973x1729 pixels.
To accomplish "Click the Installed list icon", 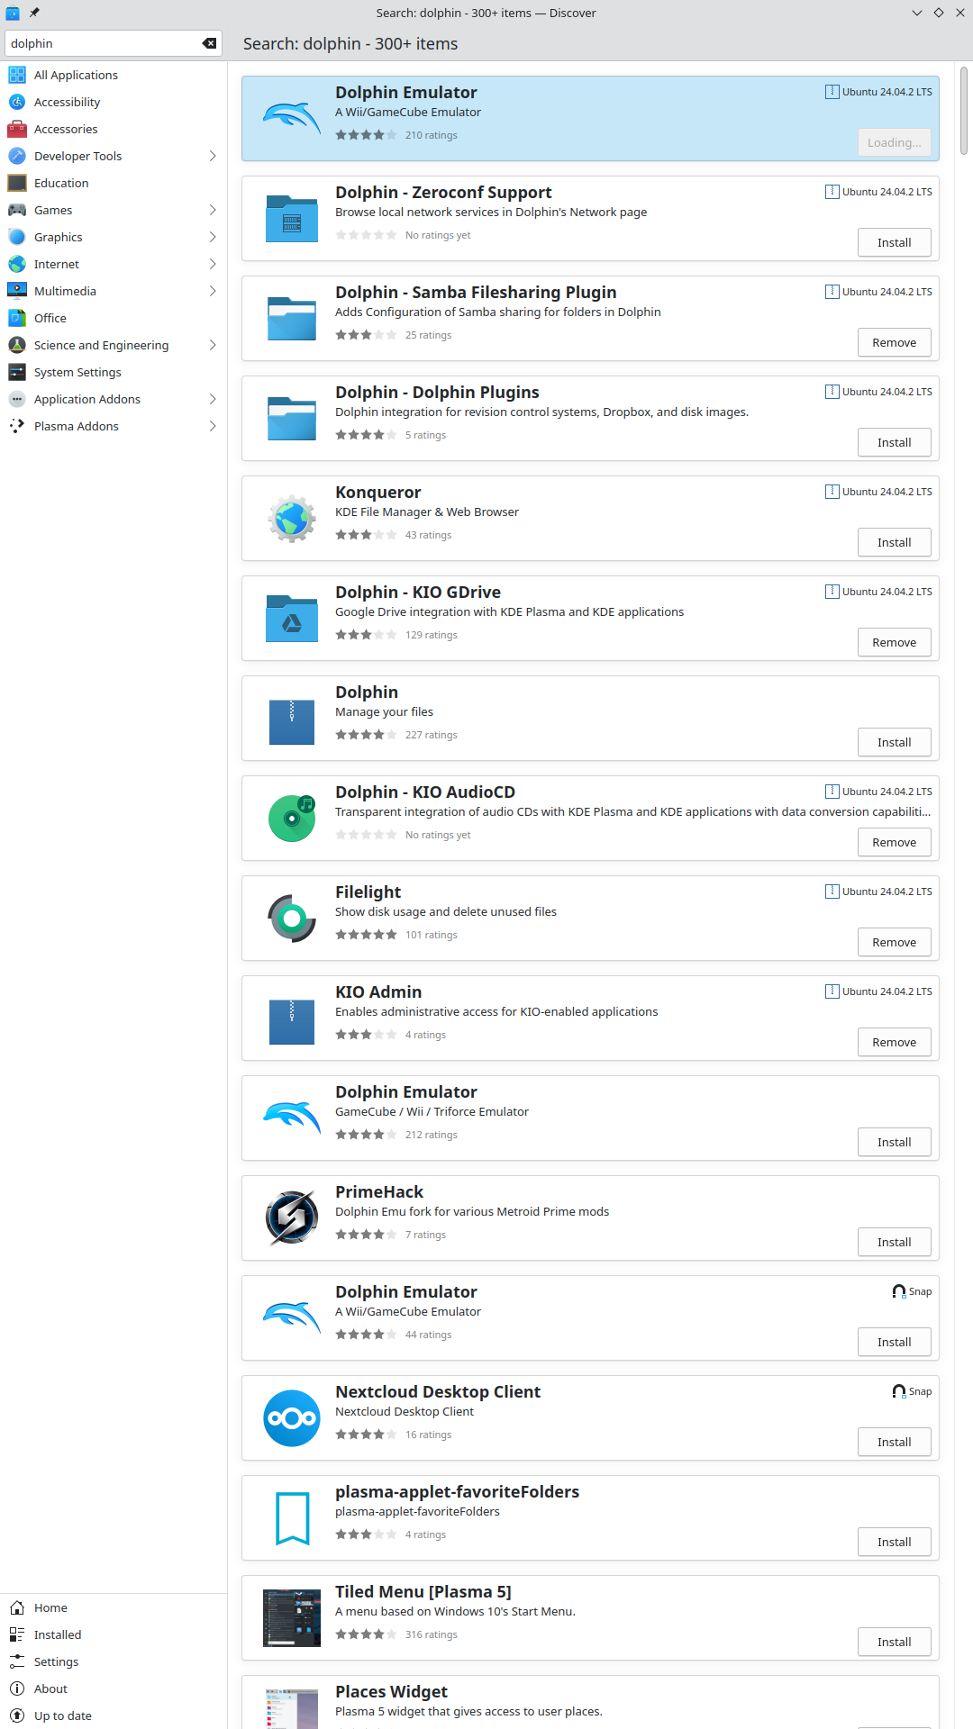I will (17, 1634).
